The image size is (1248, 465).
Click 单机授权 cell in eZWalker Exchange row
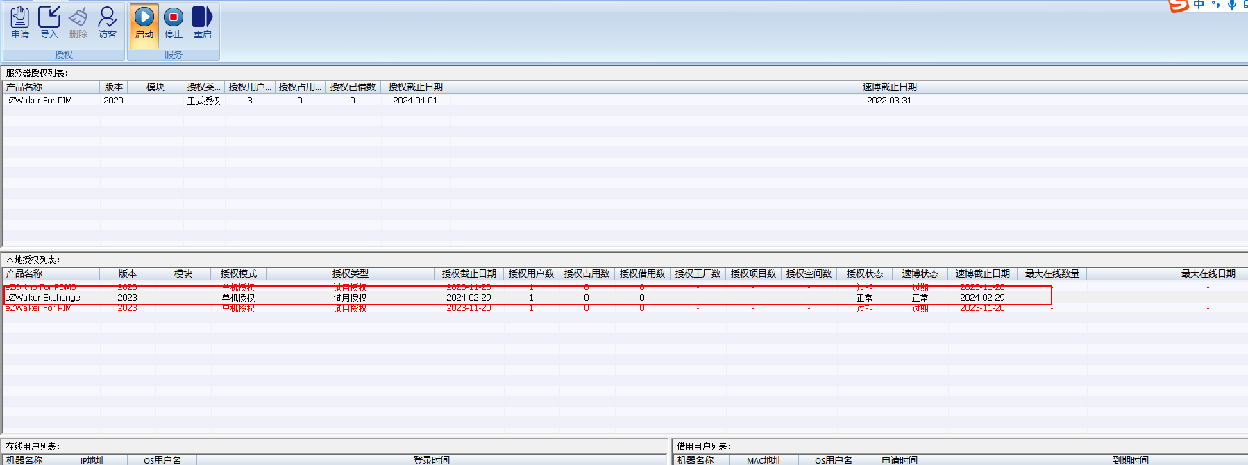(239, 298)
